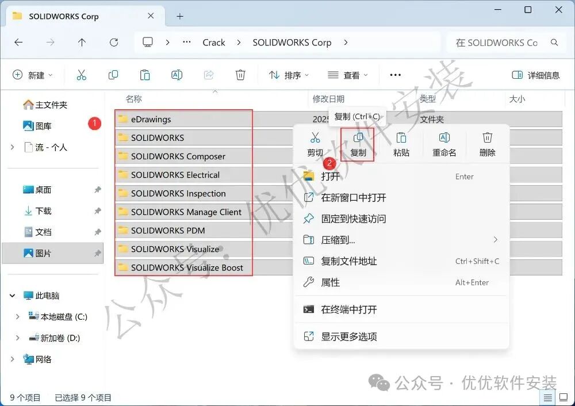Expand chevron after Crack in path
Image resolution: width=575 pixels, height=406 pixels.
click(x=239, y=43)
